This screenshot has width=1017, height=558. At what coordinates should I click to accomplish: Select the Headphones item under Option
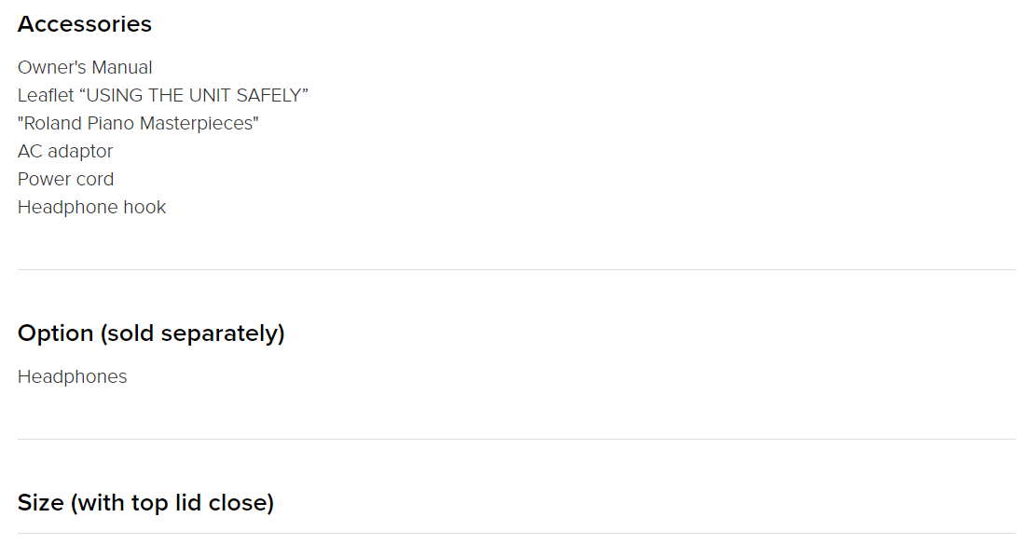tap(72, 376)
